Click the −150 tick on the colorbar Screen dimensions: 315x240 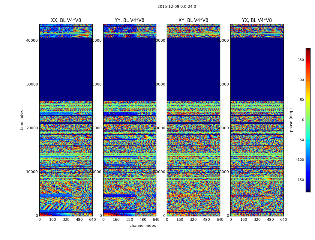[x=299, y=180]
